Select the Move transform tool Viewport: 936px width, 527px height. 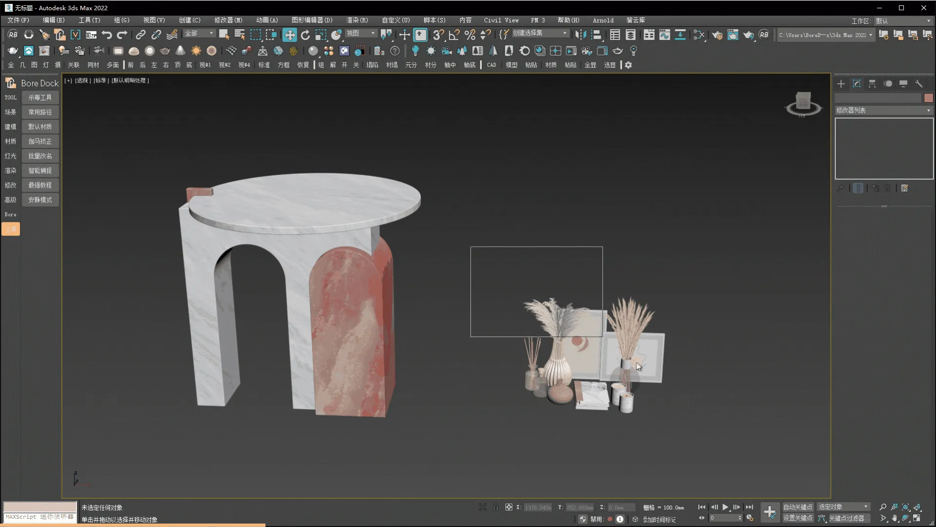tap(290, 35)
